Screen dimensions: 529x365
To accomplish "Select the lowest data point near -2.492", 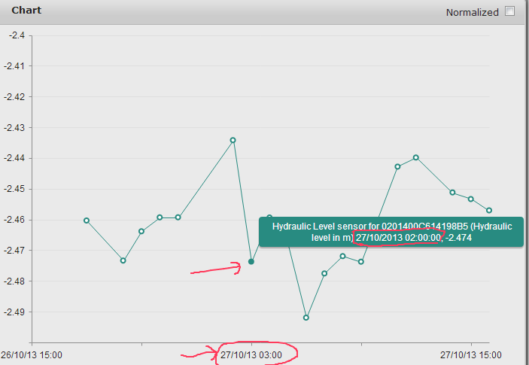I will point(306,318).
